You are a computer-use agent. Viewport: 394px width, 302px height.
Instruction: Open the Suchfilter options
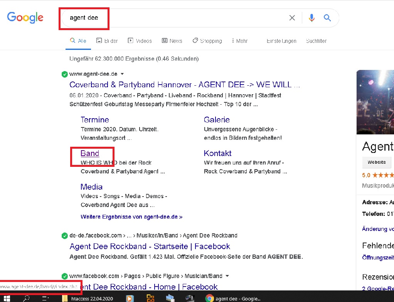click(317, 41)
